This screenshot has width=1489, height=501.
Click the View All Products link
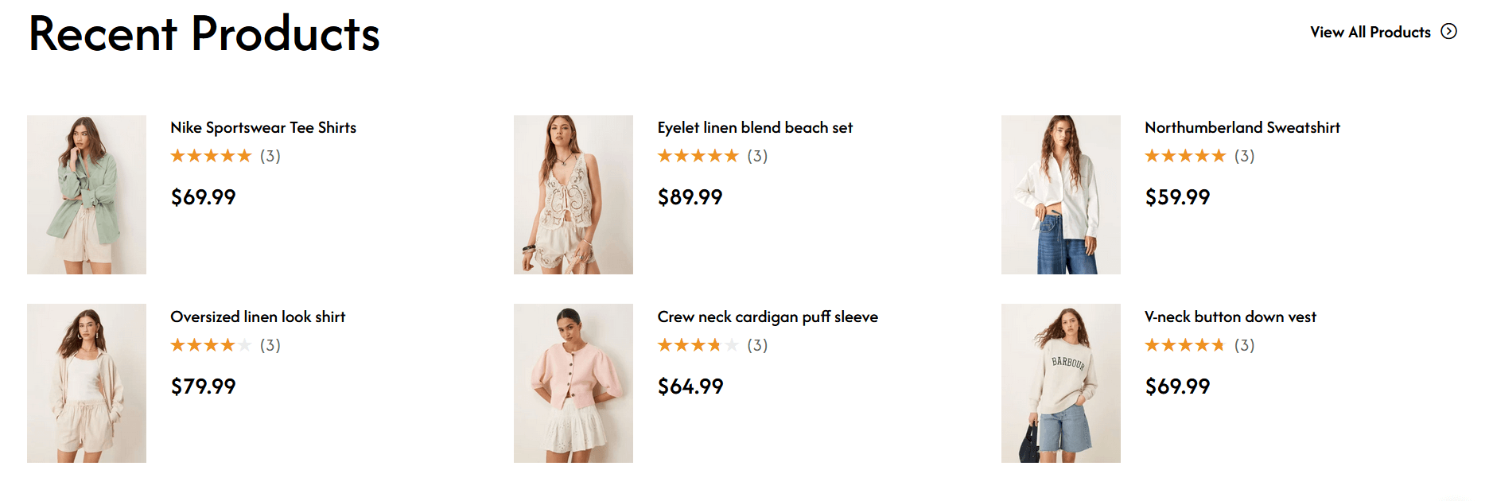tap(1370, 33)
